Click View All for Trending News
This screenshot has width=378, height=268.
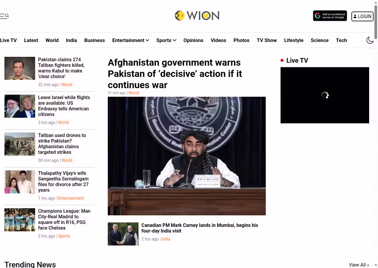[359, 265]
